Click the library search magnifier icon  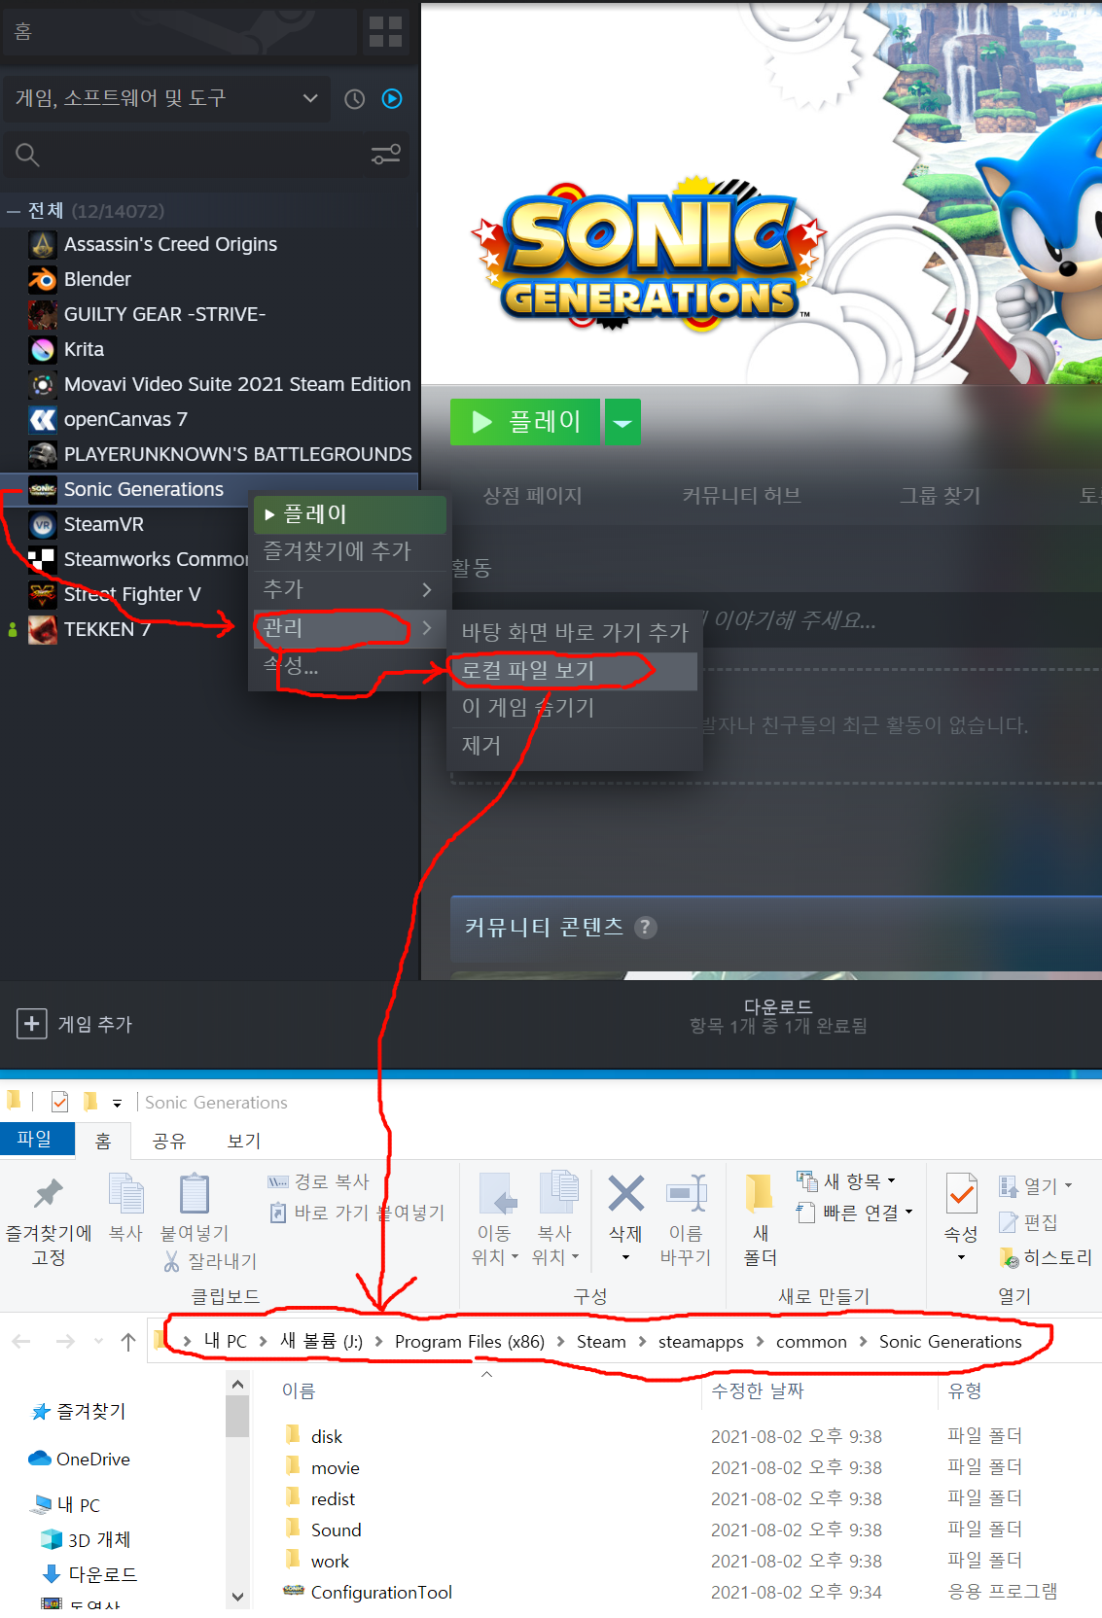[x=27, y=154]
